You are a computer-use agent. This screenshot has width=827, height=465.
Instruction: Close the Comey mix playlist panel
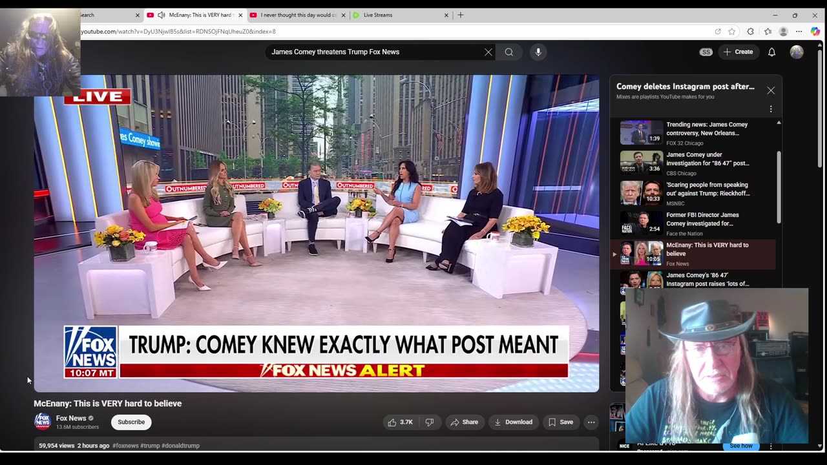coord(771,90)
